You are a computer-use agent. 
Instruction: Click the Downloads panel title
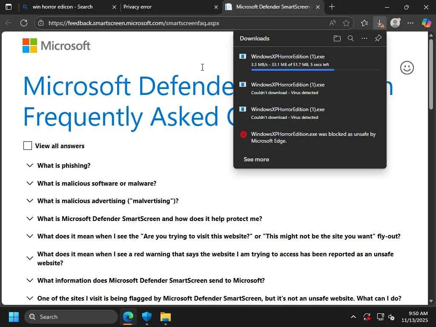pyautogui.click(x=255, y=38)
